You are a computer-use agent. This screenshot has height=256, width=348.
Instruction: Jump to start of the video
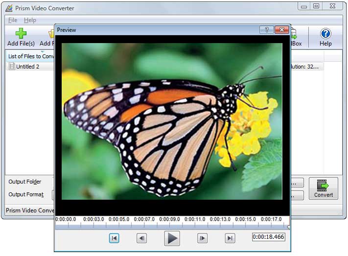point(114,238)
